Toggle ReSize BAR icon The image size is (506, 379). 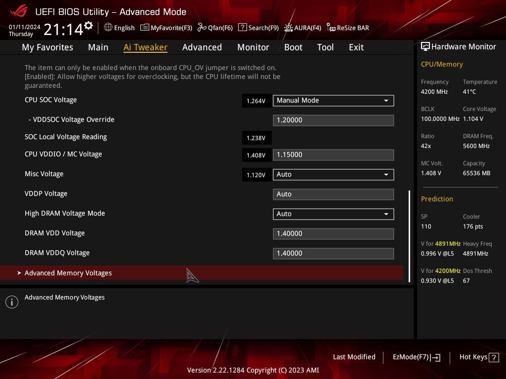point(331,28)
